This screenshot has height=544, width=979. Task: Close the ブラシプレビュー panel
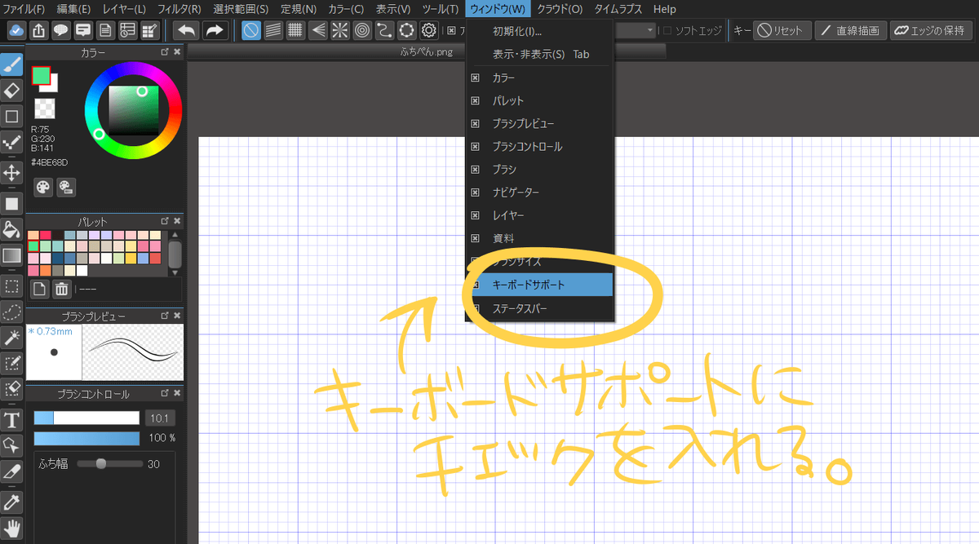(177, 316)
